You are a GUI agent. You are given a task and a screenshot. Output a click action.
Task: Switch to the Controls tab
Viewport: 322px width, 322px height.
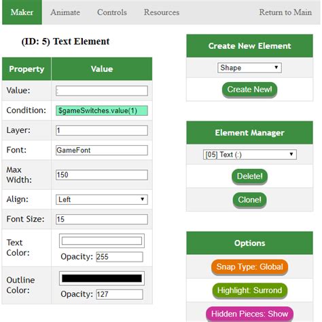(x=112, y=12)
